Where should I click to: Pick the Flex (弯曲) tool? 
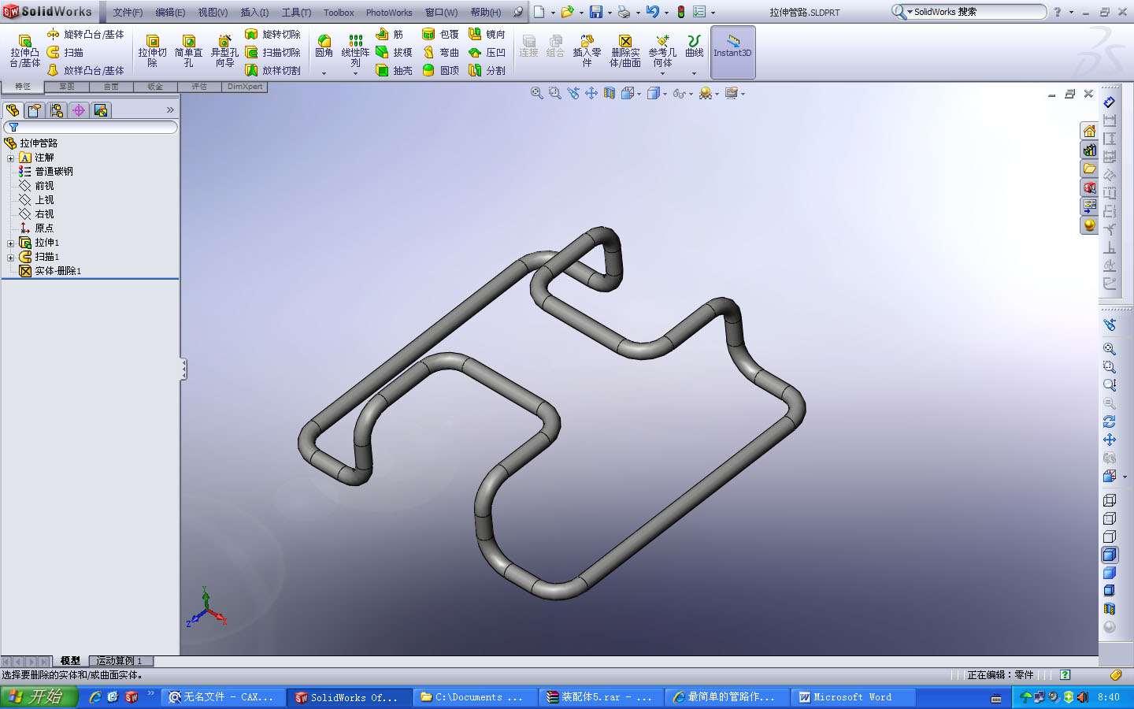pos(440,53)
